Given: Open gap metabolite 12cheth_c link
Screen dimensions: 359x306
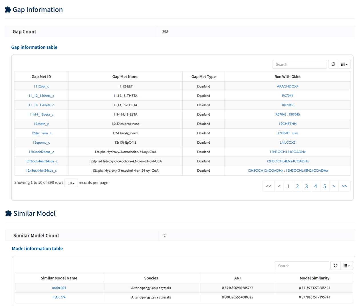Looking at the screenshot, I should coord(41,124).
